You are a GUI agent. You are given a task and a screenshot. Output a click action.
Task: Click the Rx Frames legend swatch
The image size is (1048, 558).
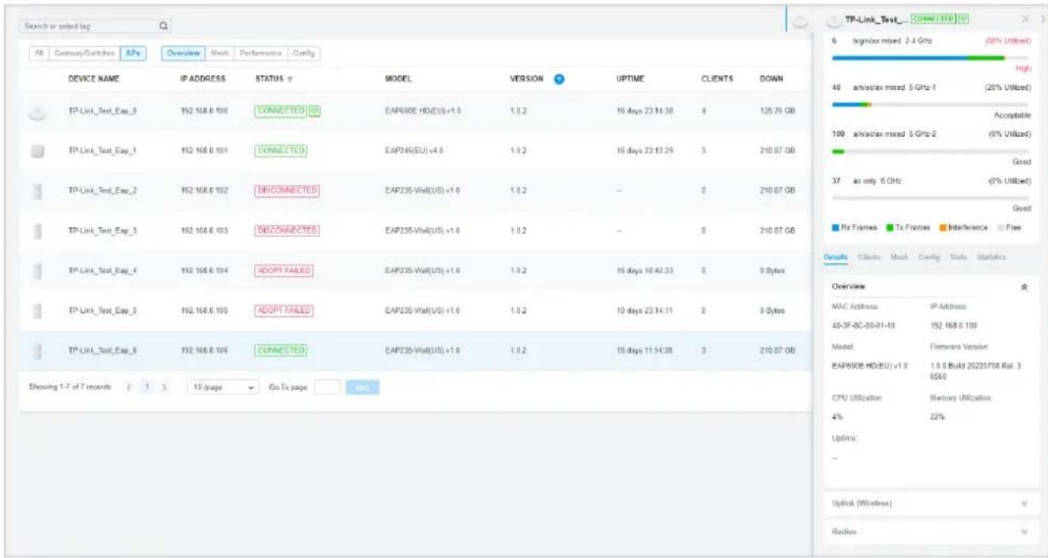837,228
